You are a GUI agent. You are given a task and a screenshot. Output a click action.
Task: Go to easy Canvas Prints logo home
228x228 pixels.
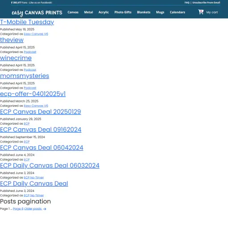tap(37, 13)
